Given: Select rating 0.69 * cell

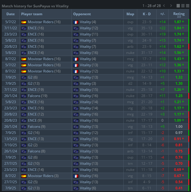Looking at the screenshot, I should [x=179, y=170].
